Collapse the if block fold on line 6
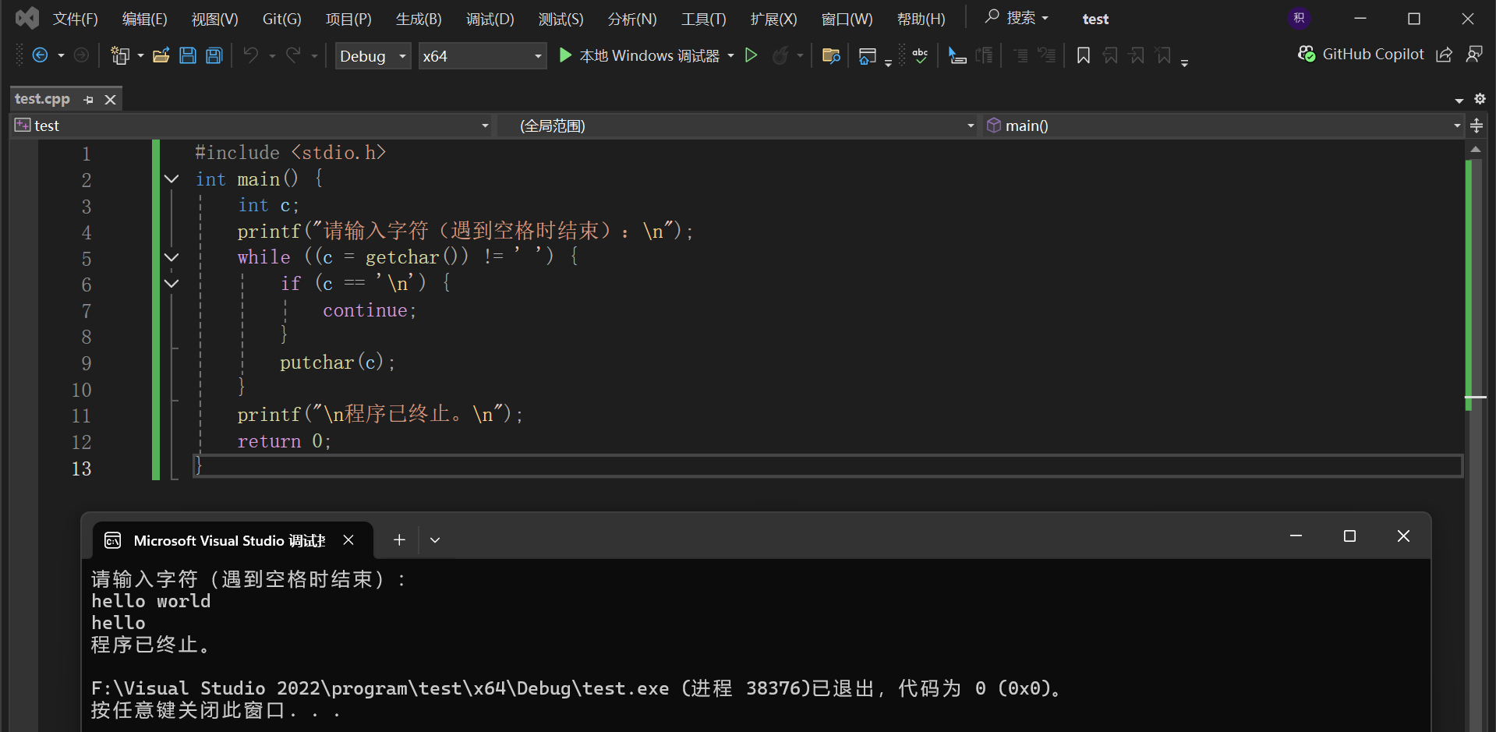Screen dimensions: 1496x732 172,284
